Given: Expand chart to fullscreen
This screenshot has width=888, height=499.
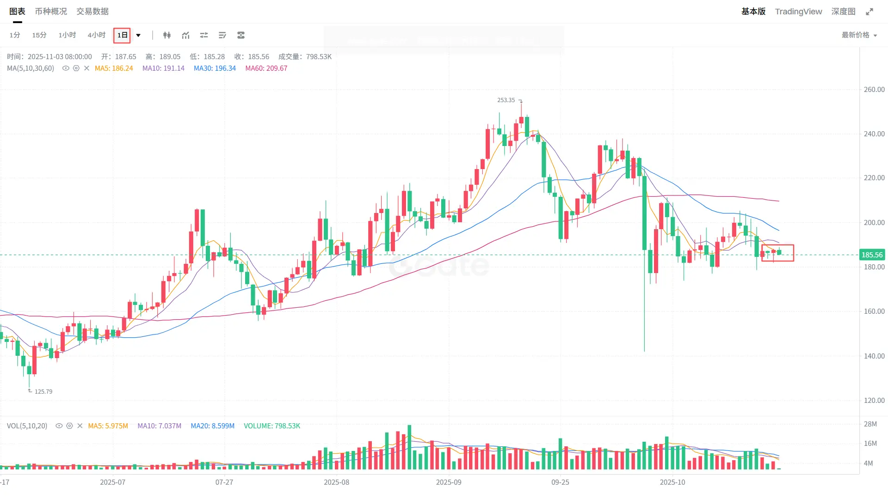Looking at the screenshot, I should tap(869, 12).
